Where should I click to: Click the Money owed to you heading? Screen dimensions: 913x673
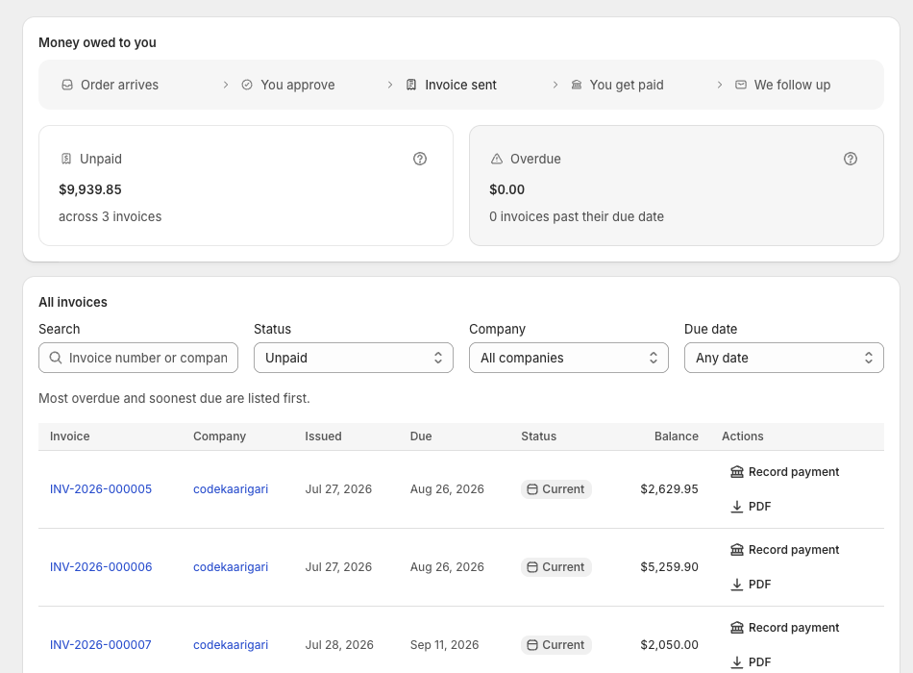click(97, 42)
